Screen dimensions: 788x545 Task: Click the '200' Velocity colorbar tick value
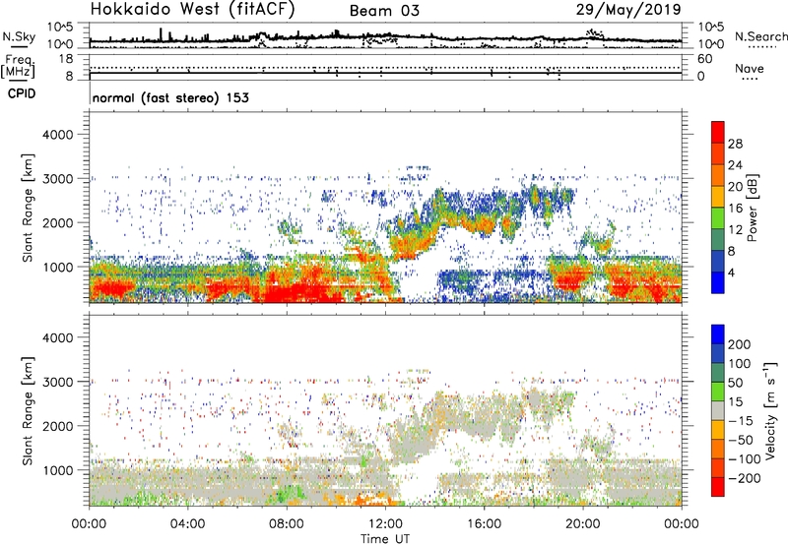click(740, 344)
